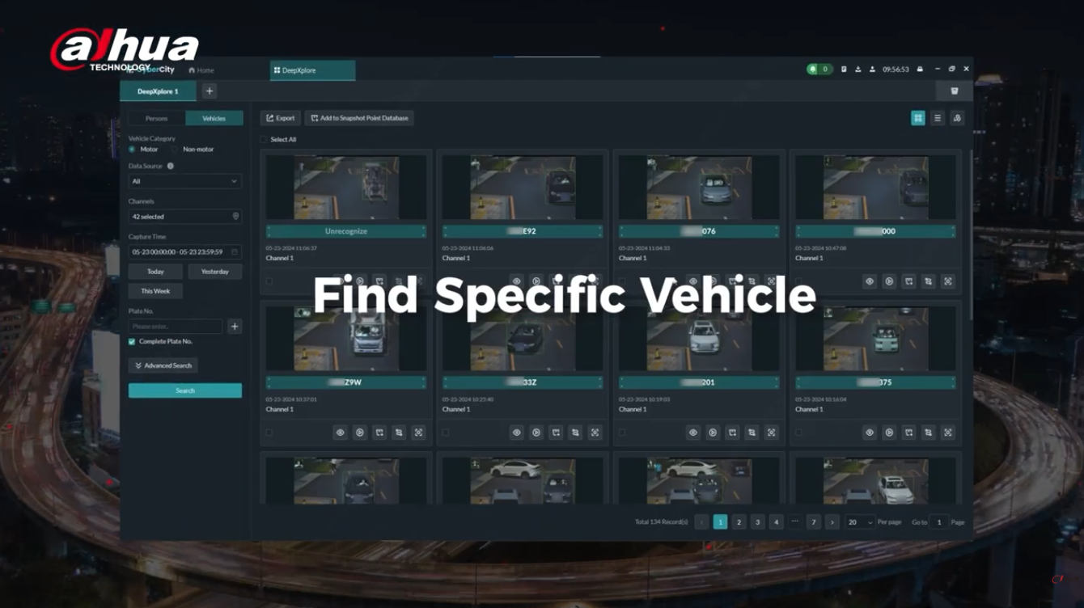Click the eye icon on plate 000 card
The image size is (1084, 608).
[x=870, y=281]
